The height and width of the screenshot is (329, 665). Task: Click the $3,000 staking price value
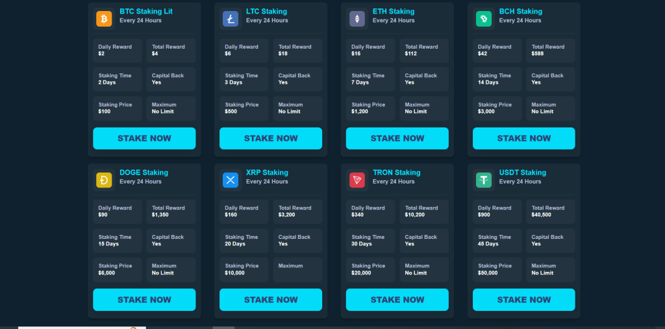[486, 112]
